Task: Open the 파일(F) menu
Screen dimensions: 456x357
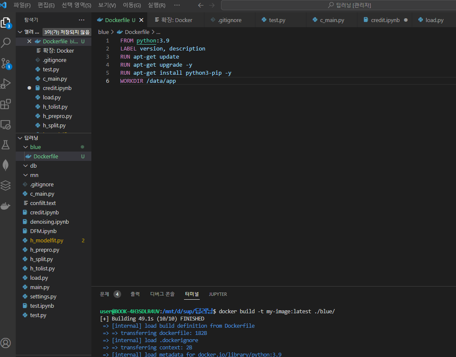Action: tap(22, 6)
